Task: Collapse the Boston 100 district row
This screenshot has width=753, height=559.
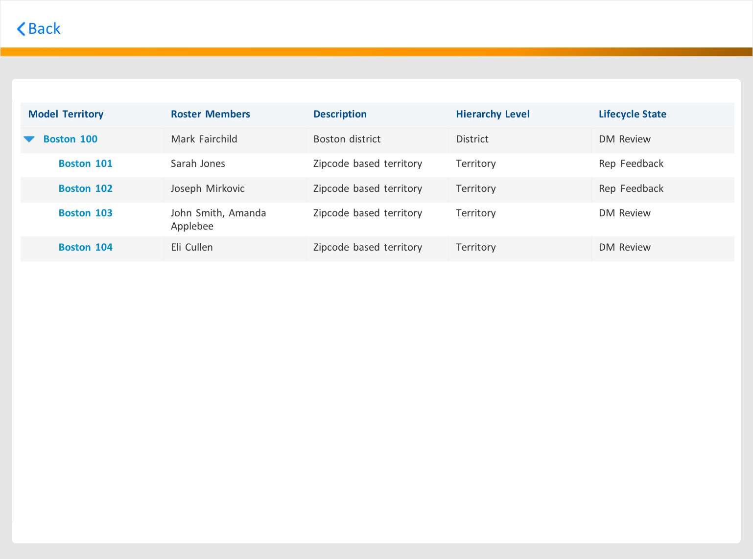Action: coord(29,140)
